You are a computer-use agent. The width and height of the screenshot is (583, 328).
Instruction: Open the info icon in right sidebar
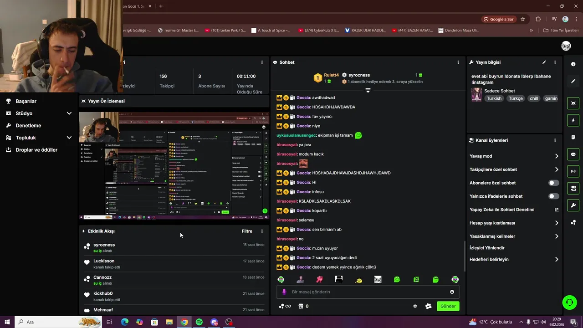click(573, 64)
